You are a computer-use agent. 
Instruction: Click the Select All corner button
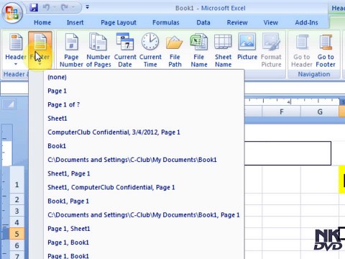[9, 104]
